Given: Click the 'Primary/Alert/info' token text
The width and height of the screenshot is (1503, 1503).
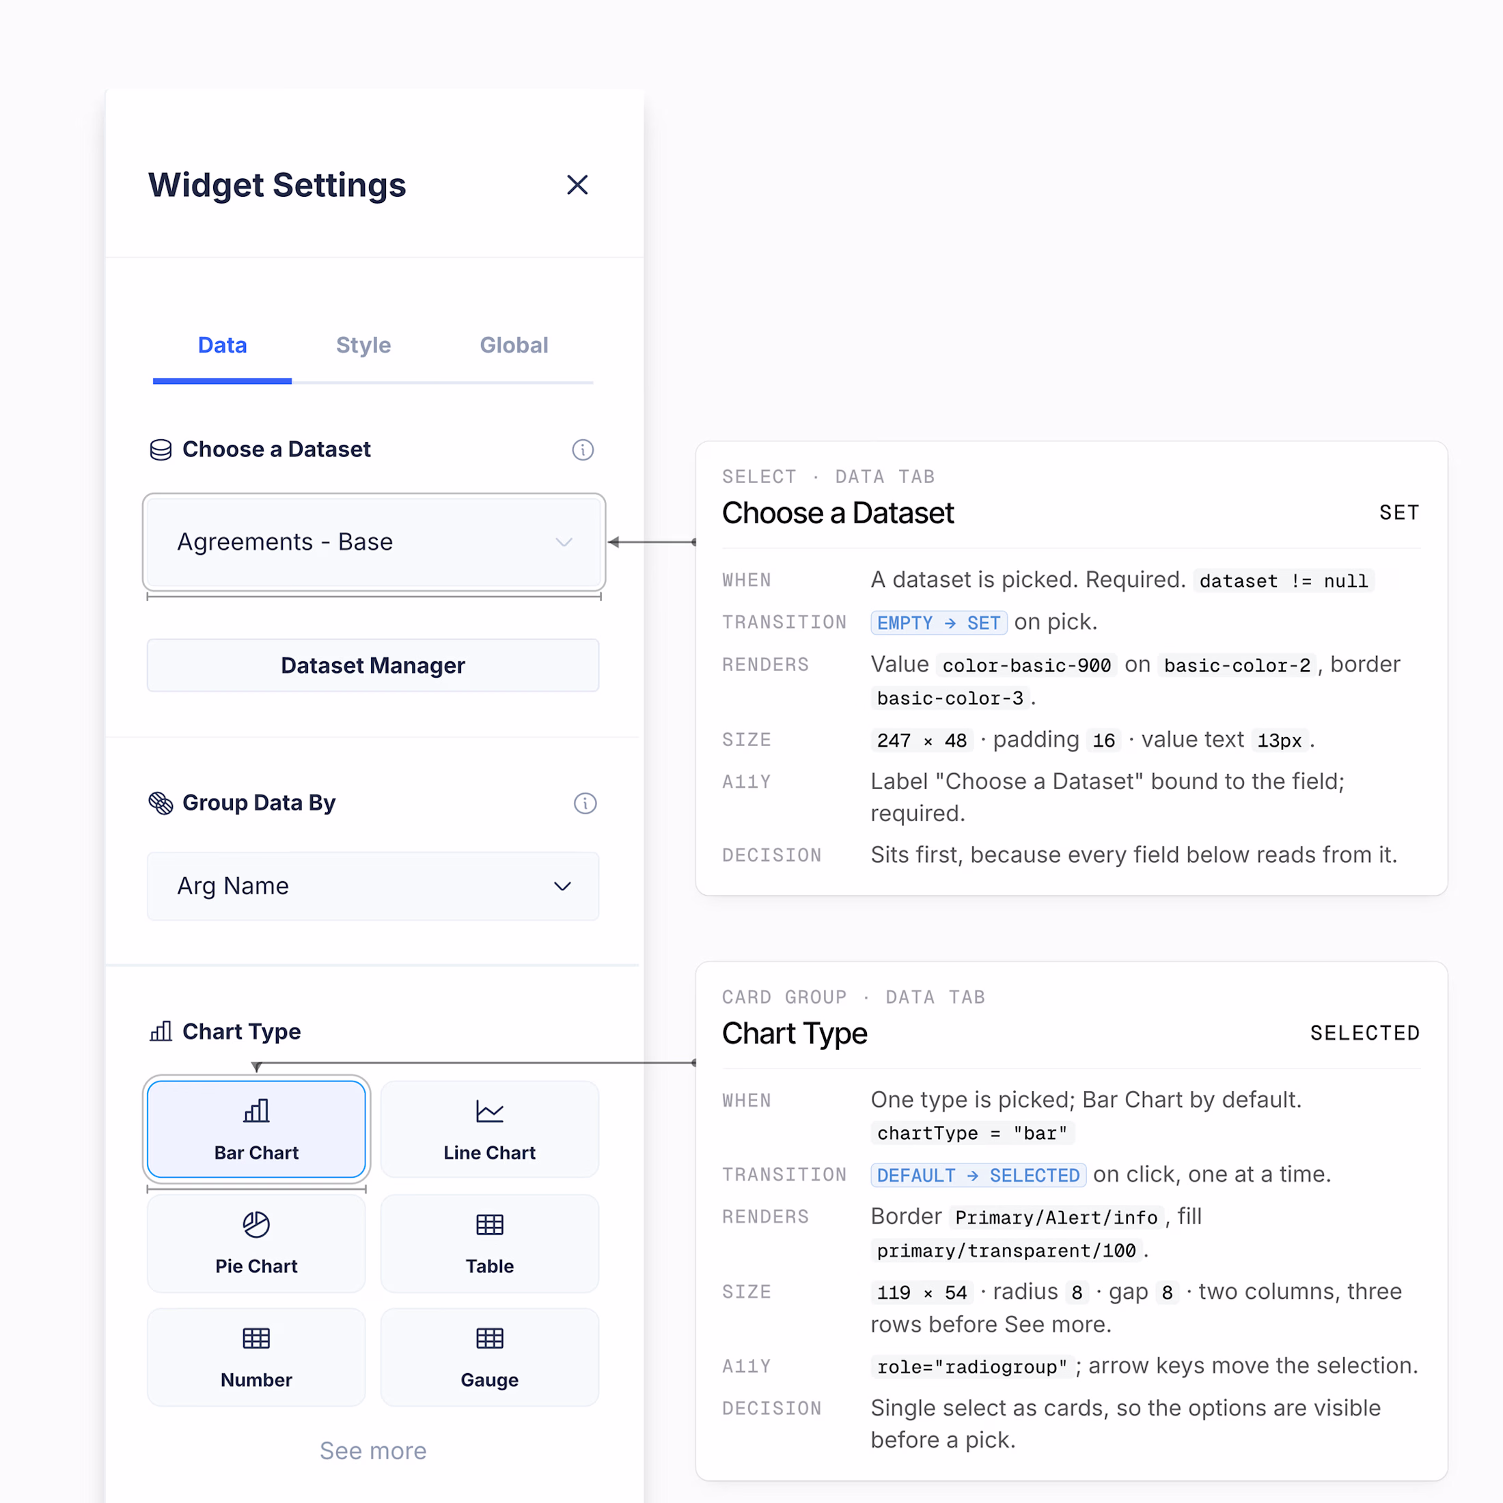Looking at the screenshot, I should point(1056,1218).
